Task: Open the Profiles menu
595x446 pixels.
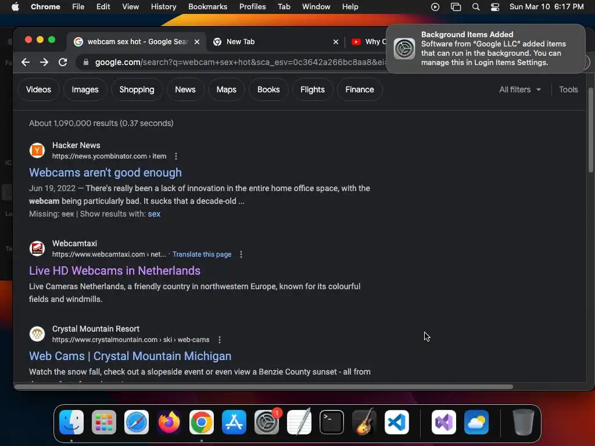Action: (x=252, y=7)
